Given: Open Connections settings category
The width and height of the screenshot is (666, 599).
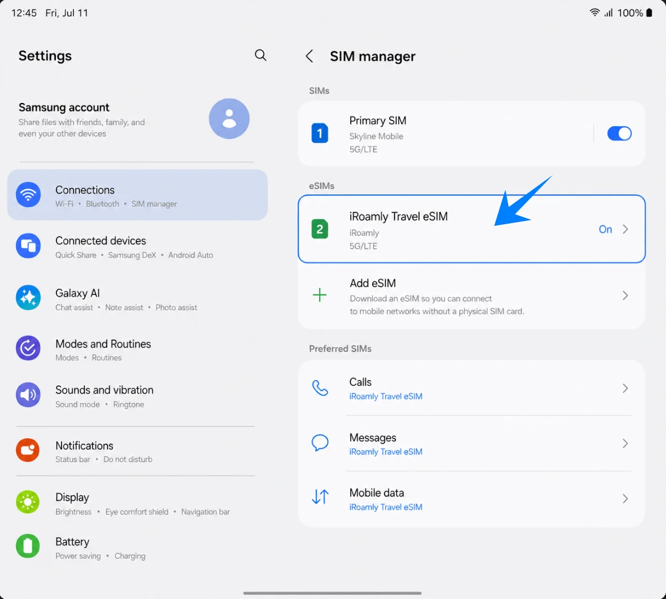Looking at the screenshot, I should pyautogui.click(x=137, y=195).
